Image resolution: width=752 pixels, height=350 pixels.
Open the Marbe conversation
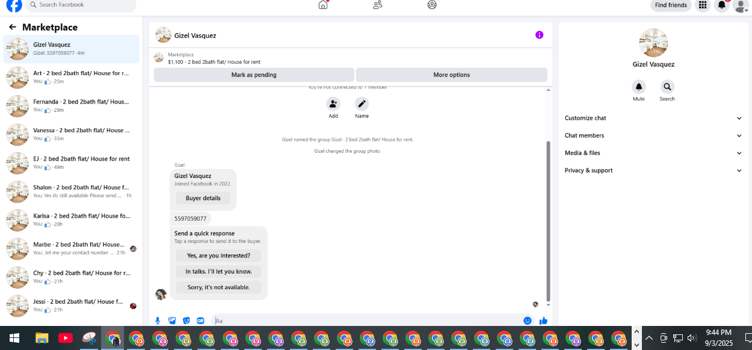coord(72,248)
